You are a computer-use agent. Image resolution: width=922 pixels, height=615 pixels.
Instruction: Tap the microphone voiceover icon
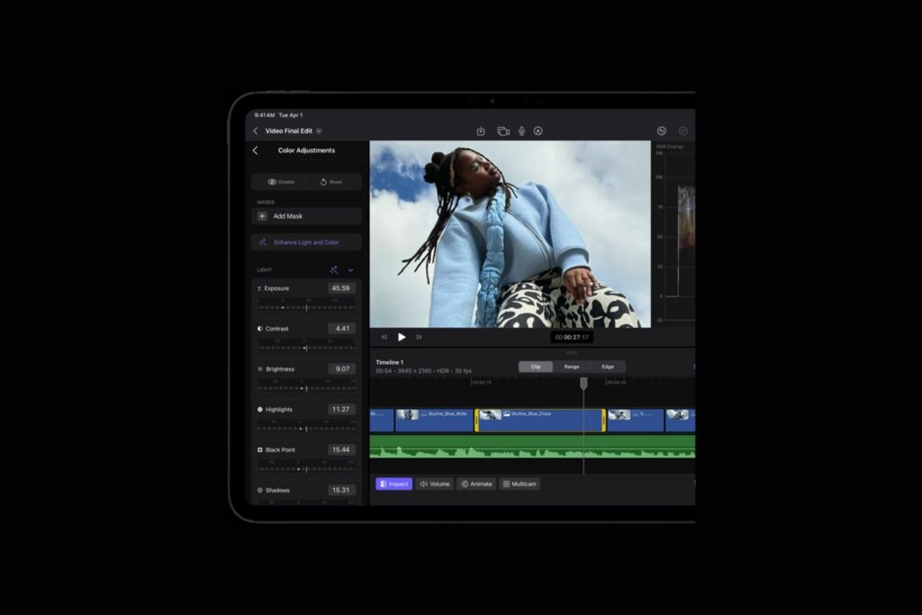pyautogui.click(x=521, y=131)
